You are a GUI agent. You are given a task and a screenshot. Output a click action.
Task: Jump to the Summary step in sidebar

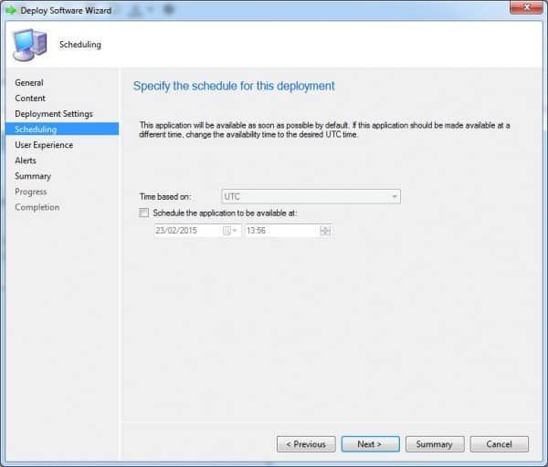click(x=33, y=176)
